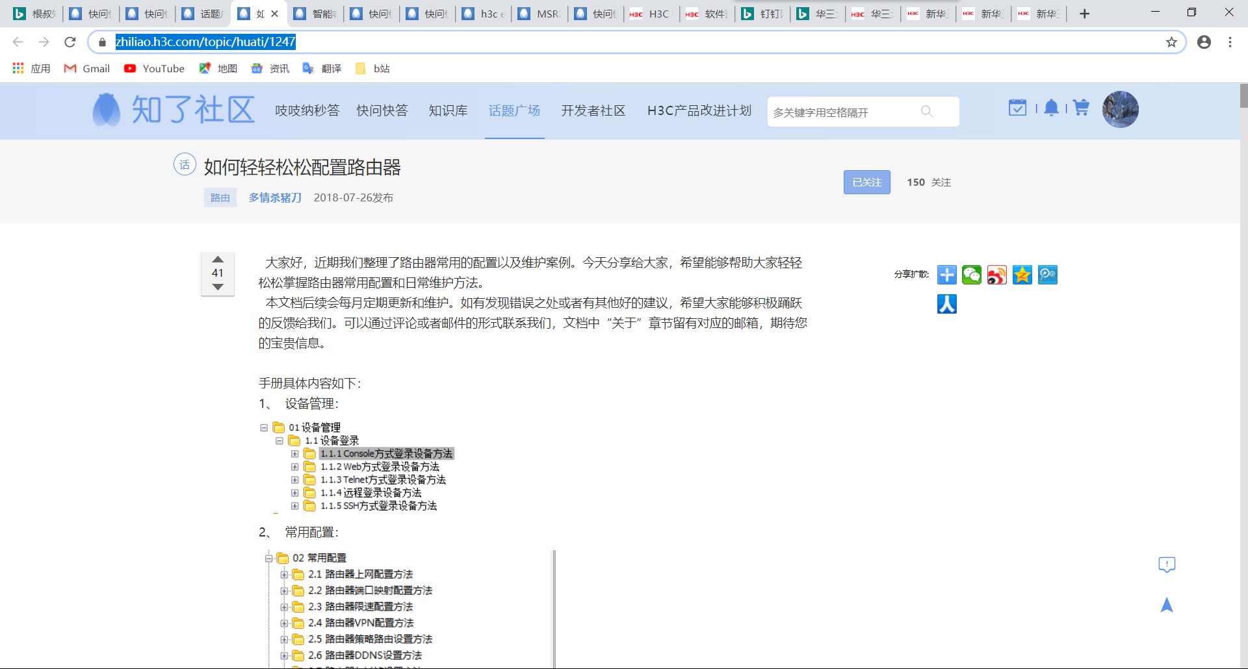Open the author link 多情杀猪刀
This screenshot has width=1248, height=669.
coord(275,197)
